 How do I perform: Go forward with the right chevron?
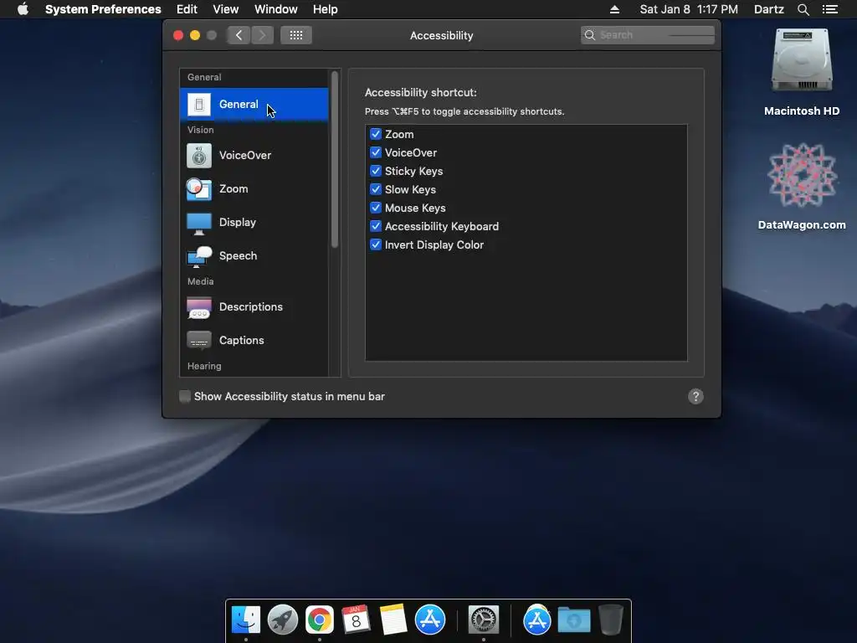[262, 35]
